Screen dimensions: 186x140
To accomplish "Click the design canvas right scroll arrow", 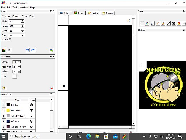I will coord(130,127).
